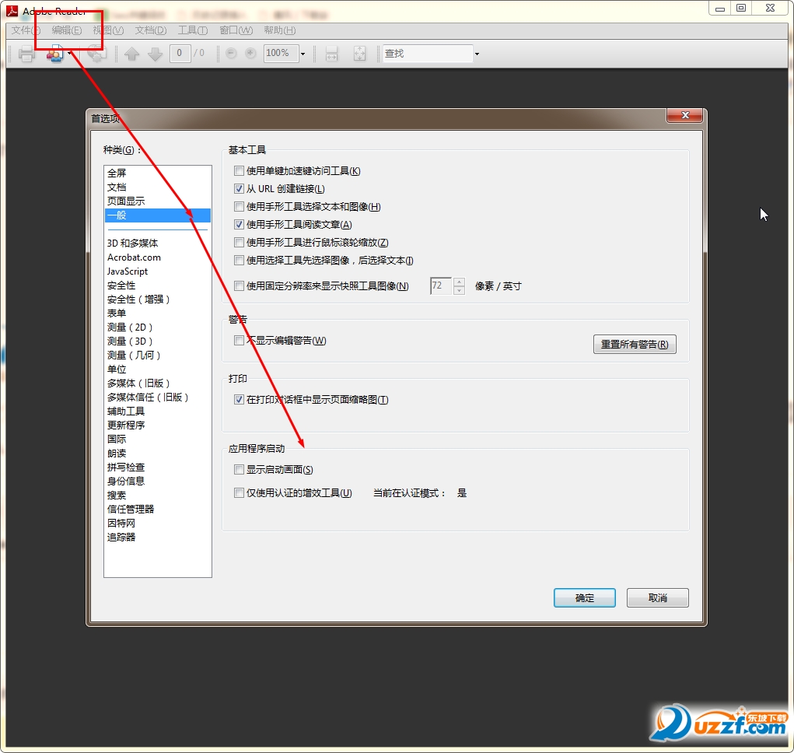794x753 pixels.
Task: Select 全屏 category in list
Action: [158, 173]
